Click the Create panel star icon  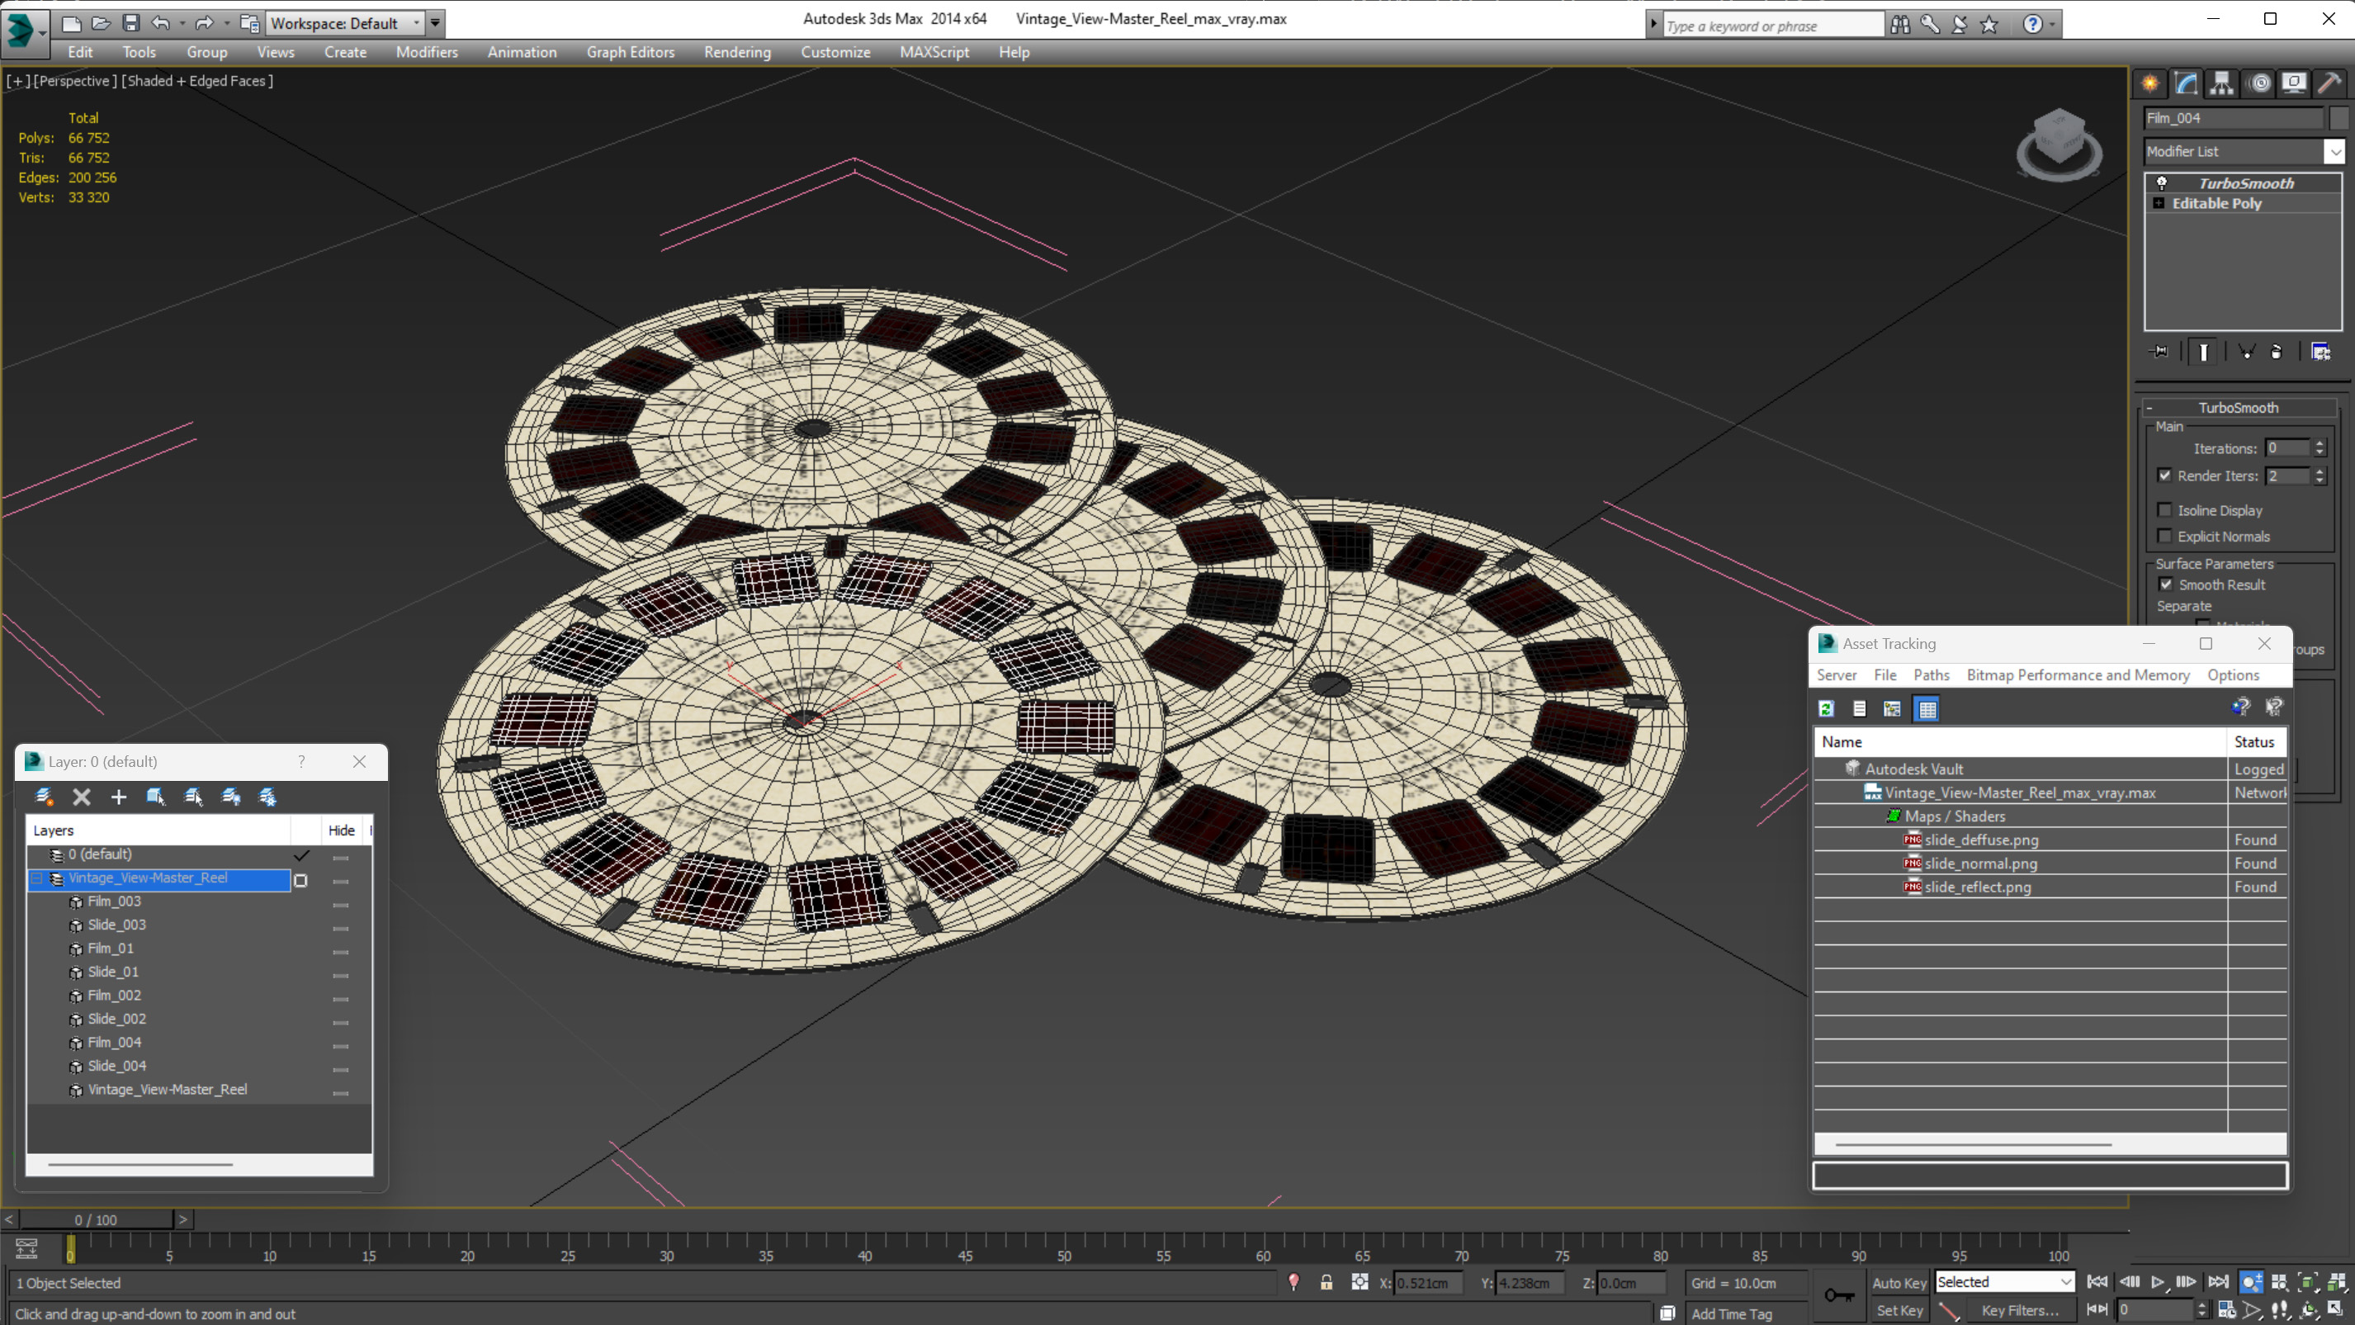pyautogui.click(x=2150, y=83)
